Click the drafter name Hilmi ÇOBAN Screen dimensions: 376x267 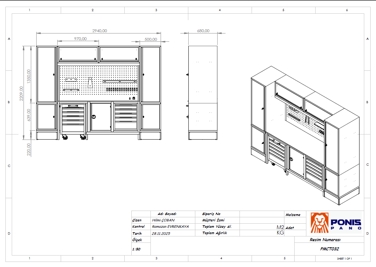163,220
